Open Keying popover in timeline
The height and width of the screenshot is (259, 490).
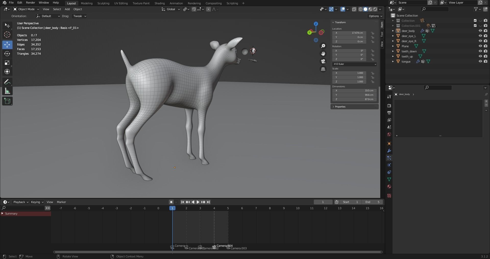pyautogui.click(x=37, y=202)
